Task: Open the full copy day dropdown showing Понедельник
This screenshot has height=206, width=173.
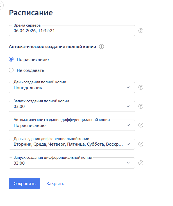Action: (x=72, y=87)
